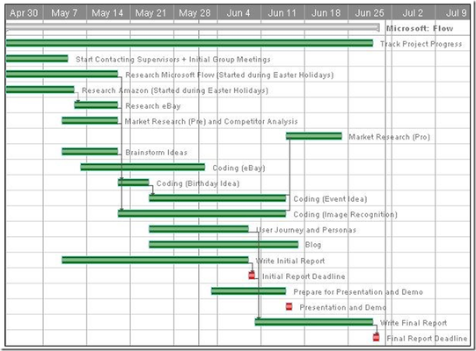Screen dimensions: 476x351
Task: Click the red Final Report Deadline milestone
Action: point(376,337)
